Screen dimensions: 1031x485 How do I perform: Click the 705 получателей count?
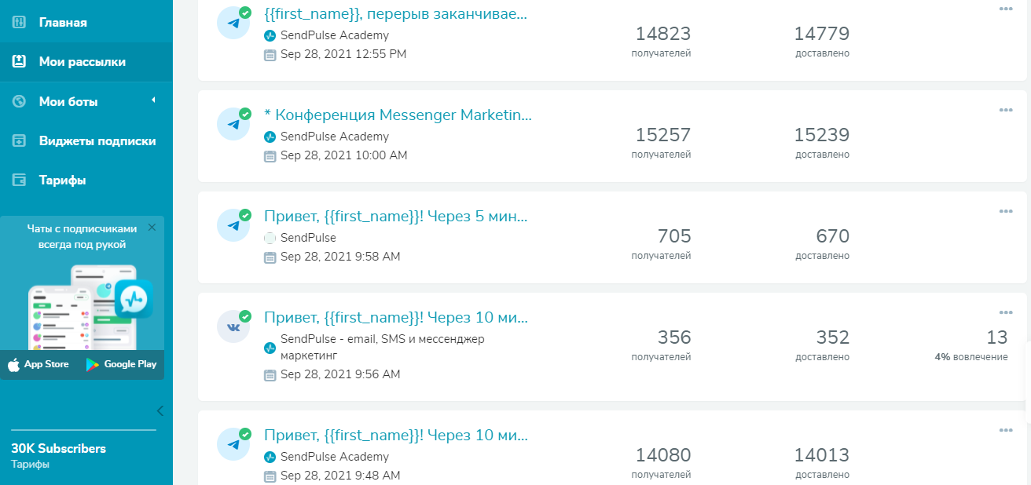point(674,236)
